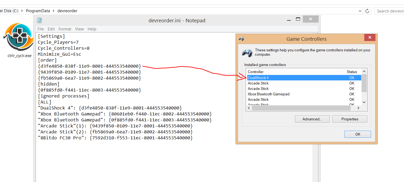This screenshot has width=404, height=182.
Task: Click the devreorder.ini - Notepad title text
Action: pyautogui.click(x=177, y=20)
